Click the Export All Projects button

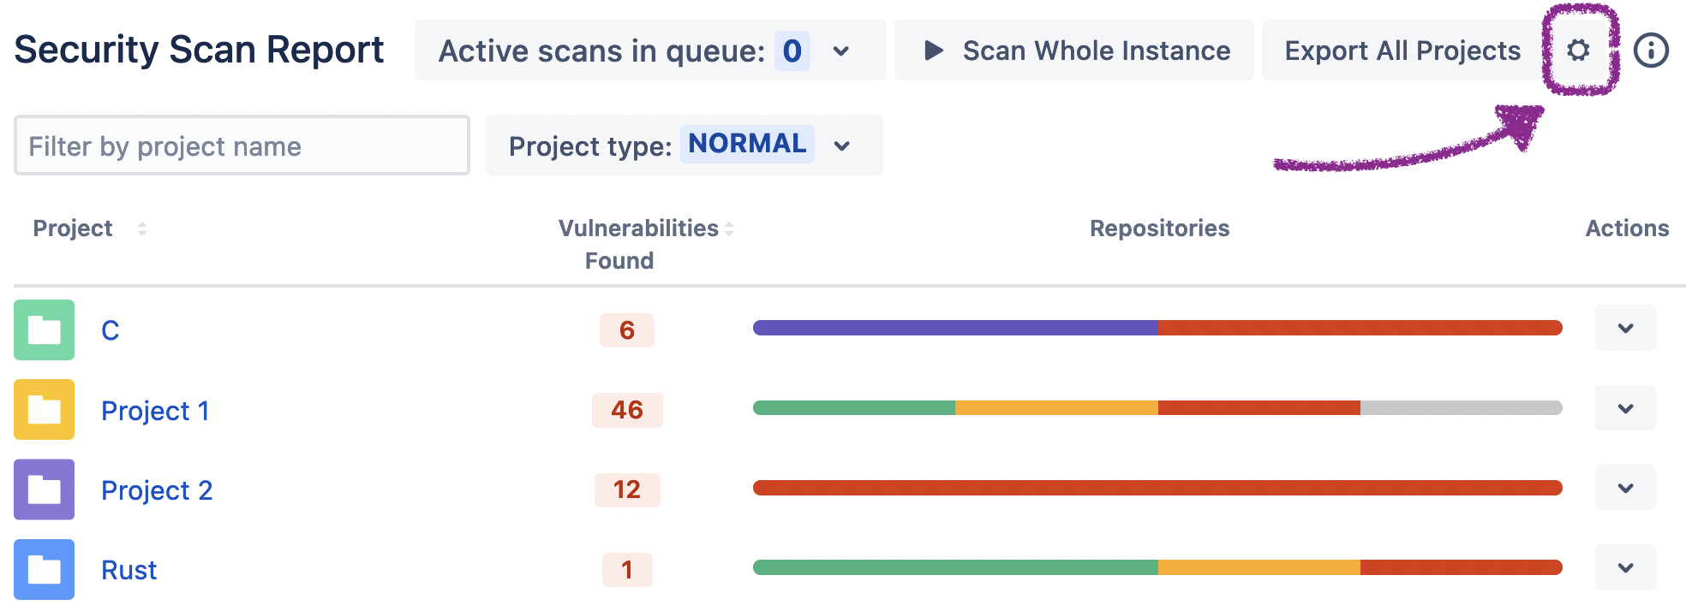click(1402, 50)
